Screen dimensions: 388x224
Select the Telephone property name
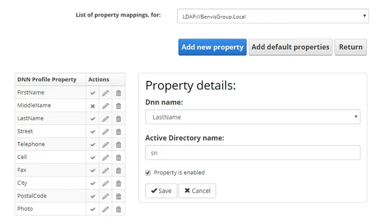pyautogui.click(x=31, y=144)
